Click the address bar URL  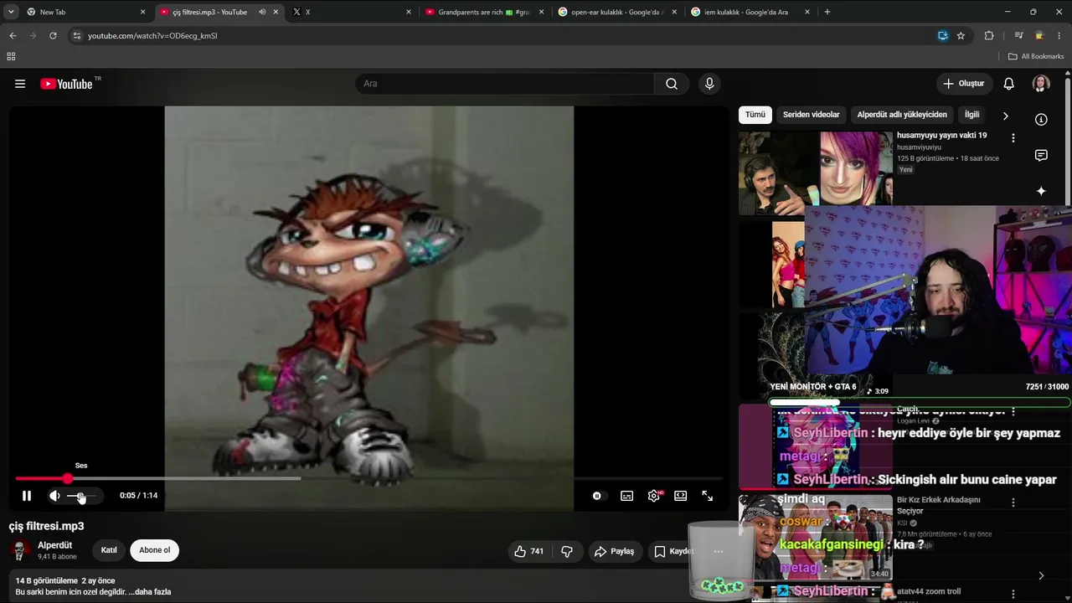click(152, 36)
